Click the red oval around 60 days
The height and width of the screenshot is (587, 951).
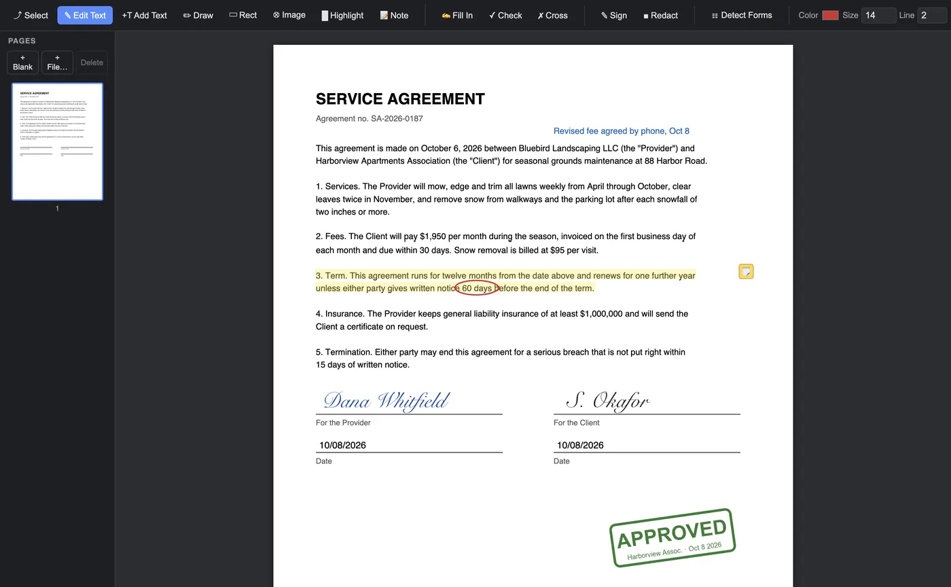(x=477, y=288)
